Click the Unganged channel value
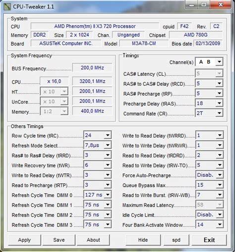 click(128, 35)
